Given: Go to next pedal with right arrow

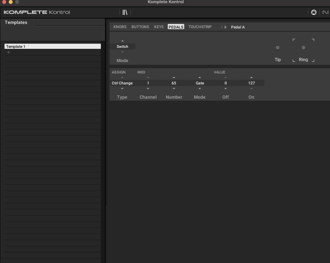Looking at the screenshot, I should click(x=225, y=27).
